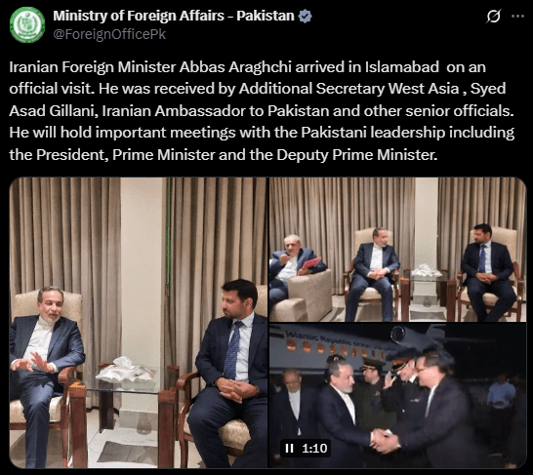Open the large left photo of two seated men
Screen dimensions: 533x475
(139, 323)
